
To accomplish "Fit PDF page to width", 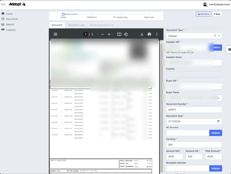I will pyautogui.click(x=119, y=34).
